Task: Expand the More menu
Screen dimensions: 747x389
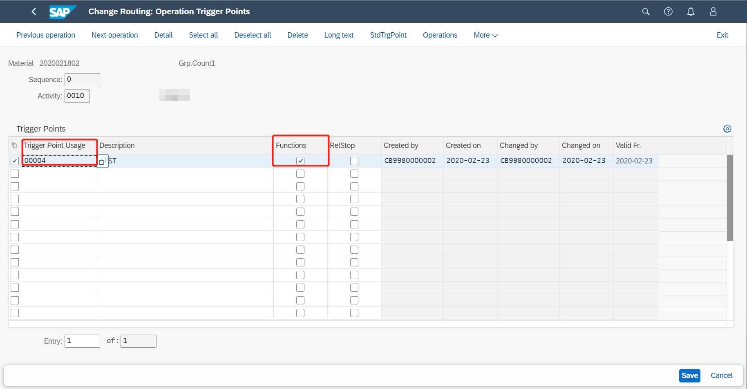Action: (x=485, y=35)
